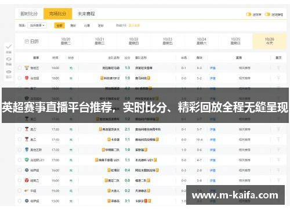Image resolution: width=290 pixels, height=210 pixels.
Task: Click the 北单 filter button
Action: [87, 26]
